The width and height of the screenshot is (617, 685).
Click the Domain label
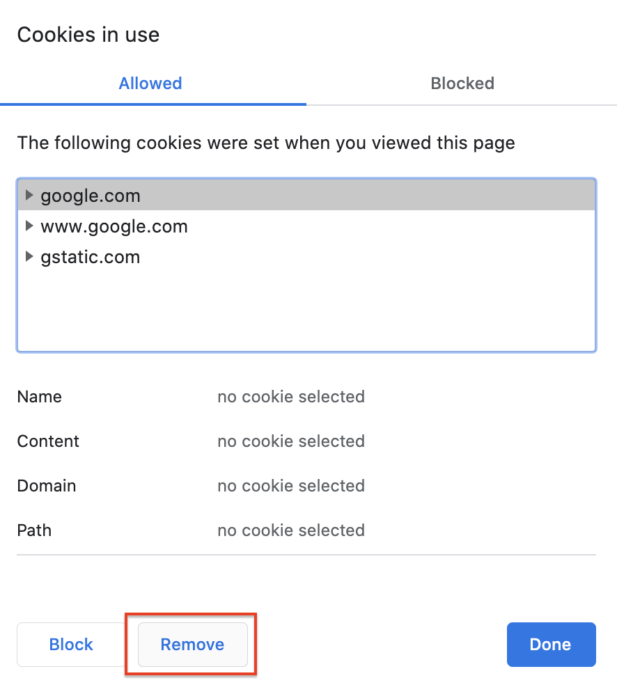(47, 486)
